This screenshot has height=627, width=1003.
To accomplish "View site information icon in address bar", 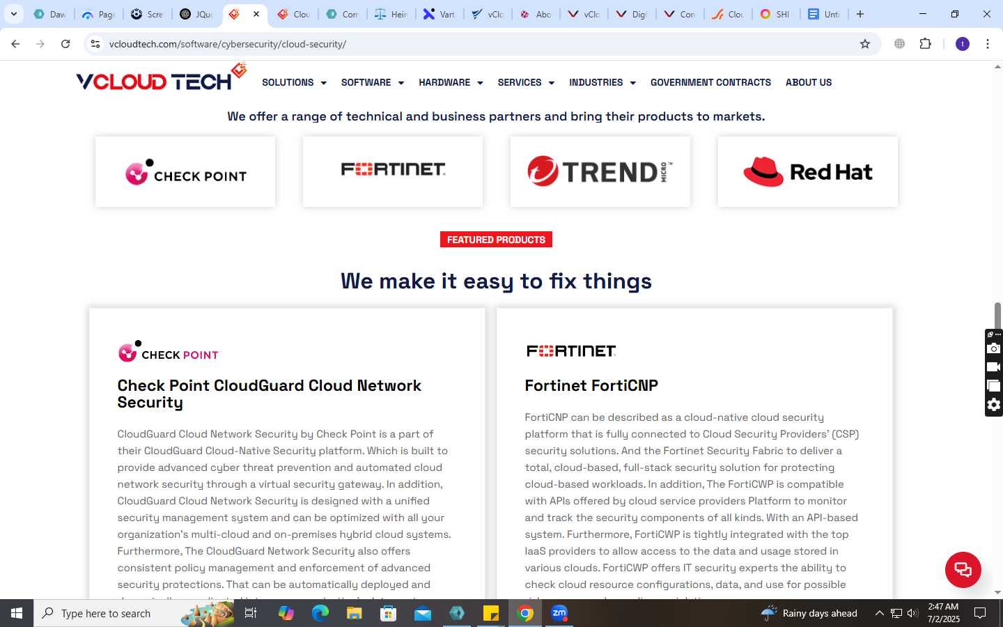I will (x=95, y=44).
